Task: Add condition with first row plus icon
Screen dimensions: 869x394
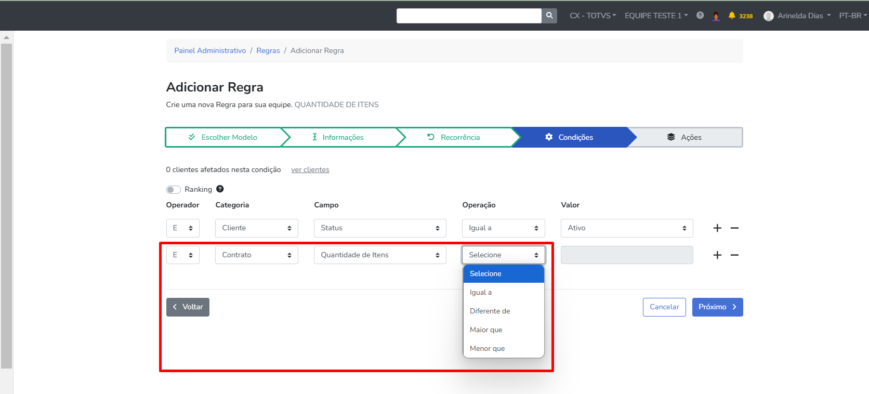Action: point(717,228)
